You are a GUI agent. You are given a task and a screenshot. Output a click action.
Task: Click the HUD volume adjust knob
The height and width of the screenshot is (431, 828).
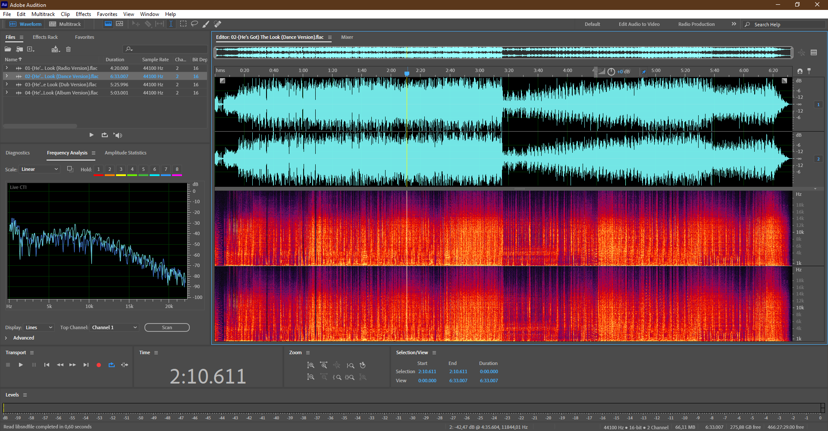click(611, 72)
